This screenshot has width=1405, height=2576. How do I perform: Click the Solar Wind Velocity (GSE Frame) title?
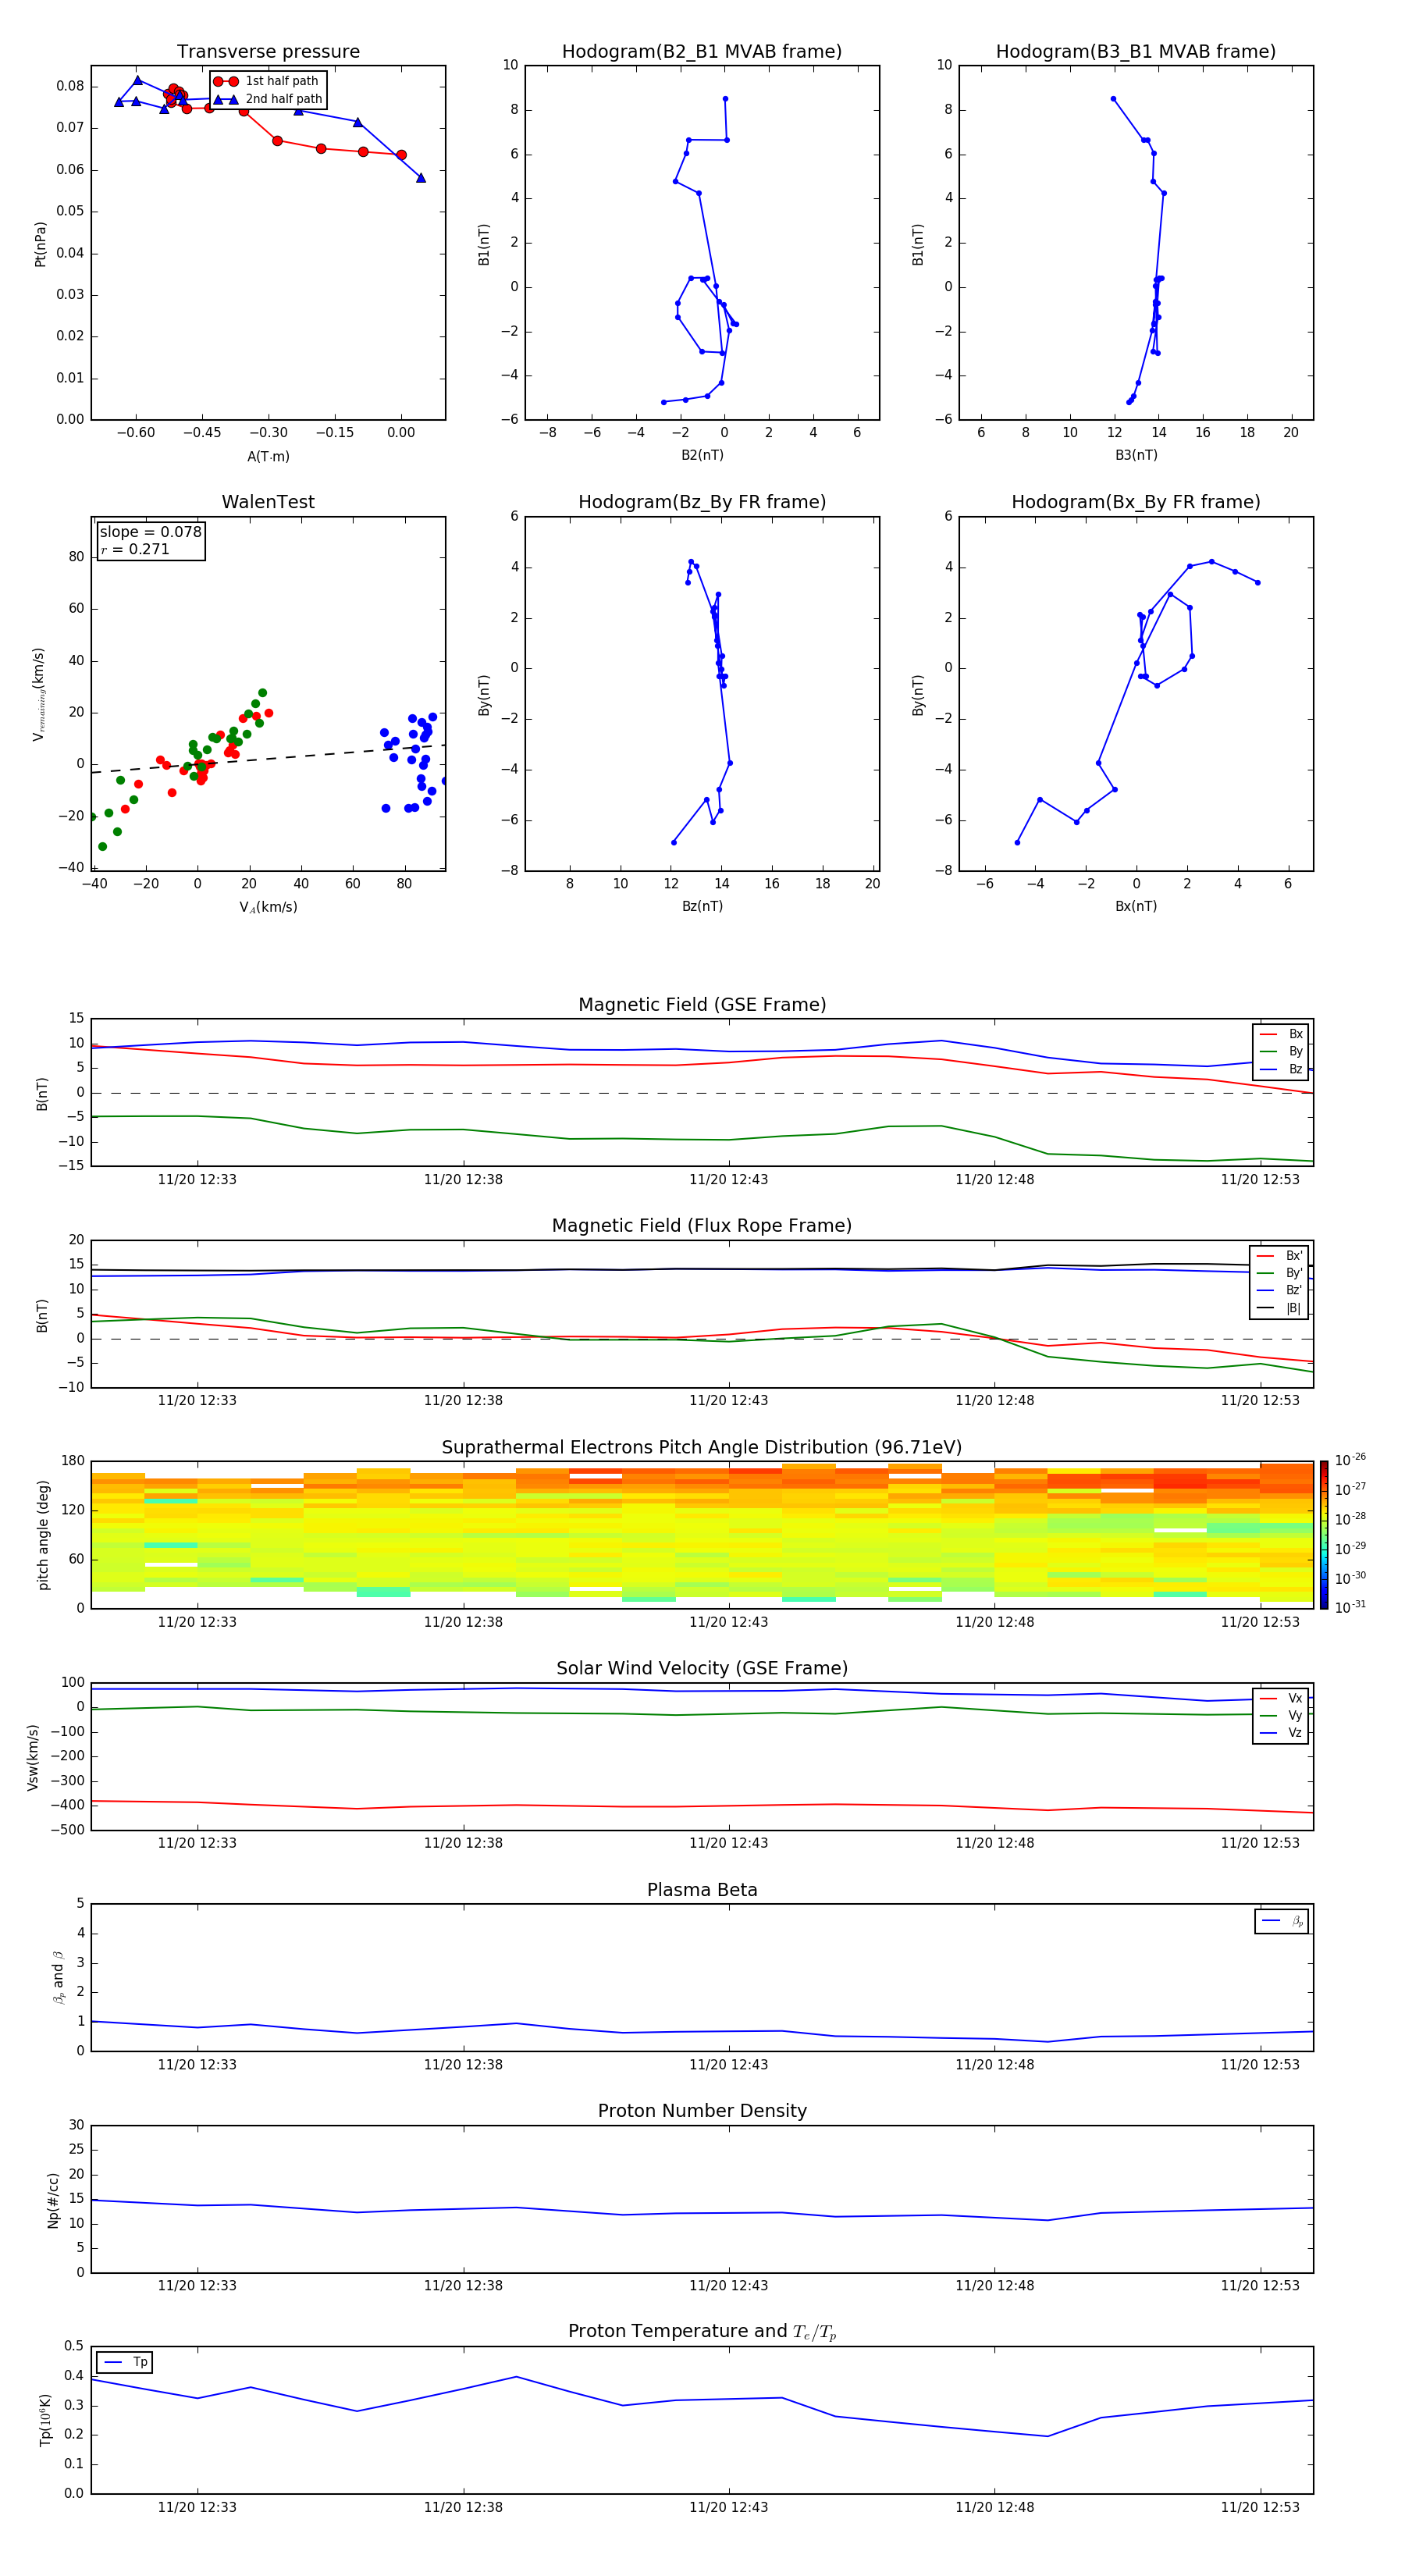click(701, 1668)
